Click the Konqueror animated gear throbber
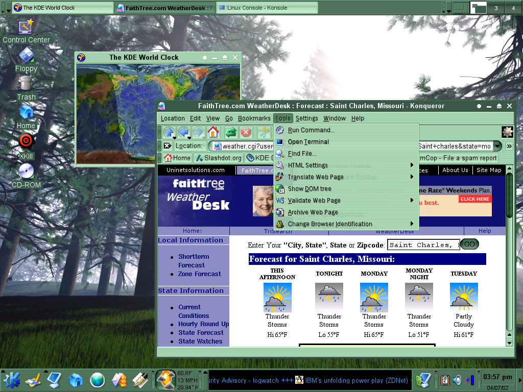Screen dimensions: 523x392 pos(507,132)
